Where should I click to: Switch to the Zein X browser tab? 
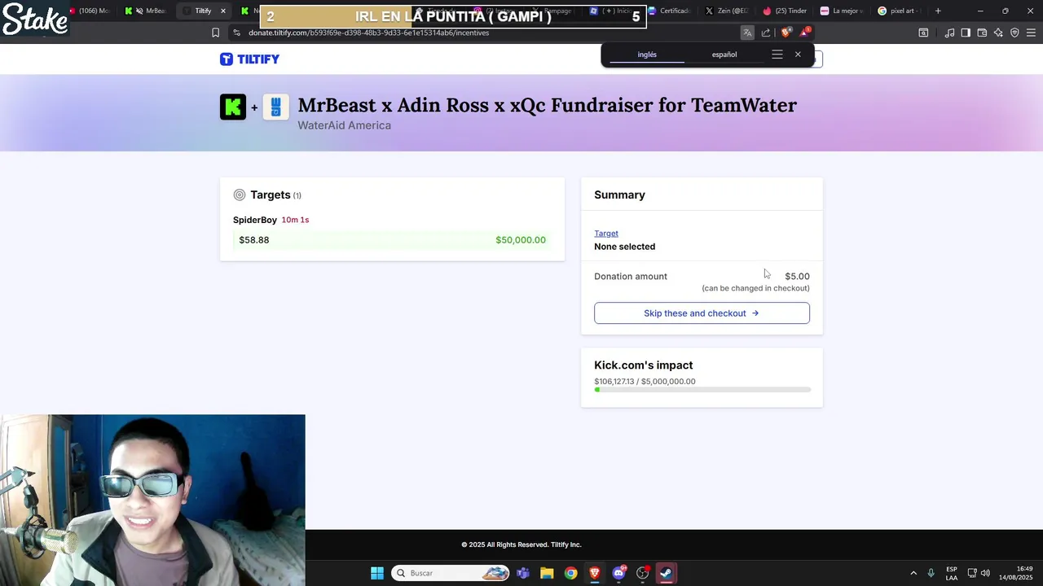click(728, 11)
